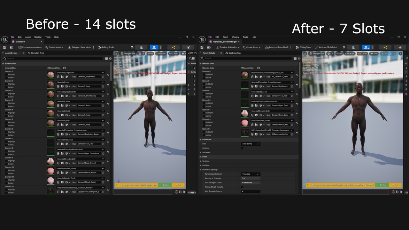Toggle the Custom LOD checkbox
409x230 pixels.
pyautogui.click(x=242, y=148)
